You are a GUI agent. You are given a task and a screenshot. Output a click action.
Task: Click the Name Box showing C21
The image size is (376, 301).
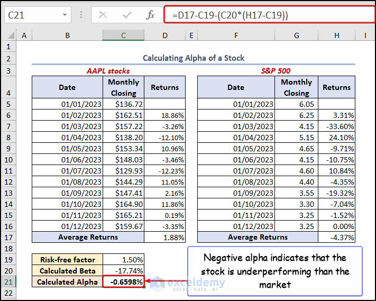[x=38, y=15]
